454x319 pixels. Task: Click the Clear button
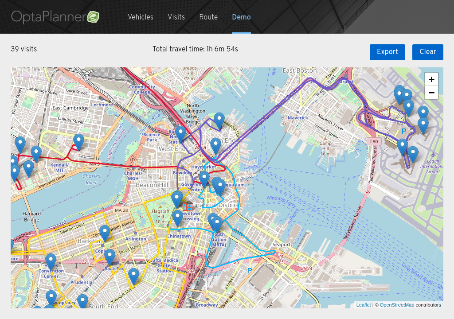427,52
